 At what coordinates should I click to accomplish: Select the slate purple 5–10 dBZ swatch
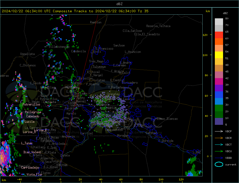coord(219,121)
